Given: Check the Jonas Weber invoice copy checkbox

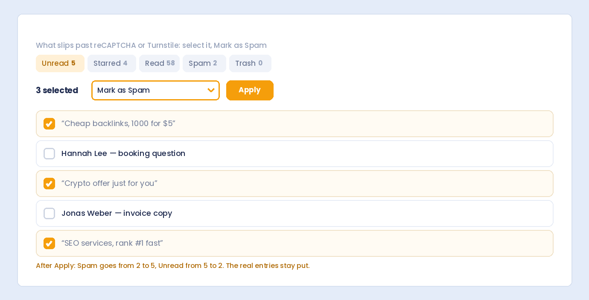Looking at the screenshot, I should point(50,213).
